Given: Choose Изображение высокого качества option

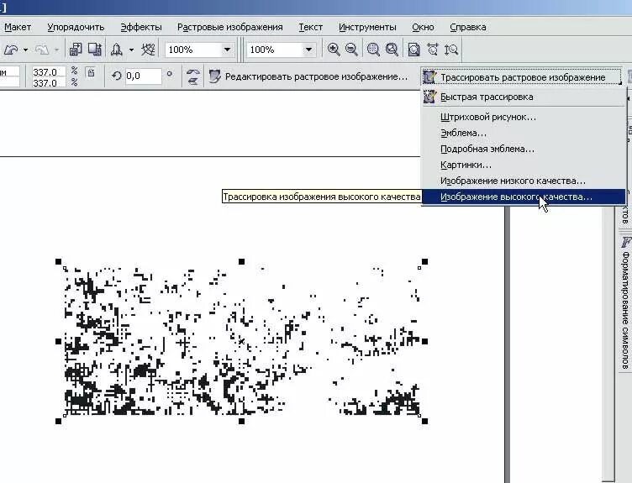Looking at the screenshot, I should coord(524,197).
